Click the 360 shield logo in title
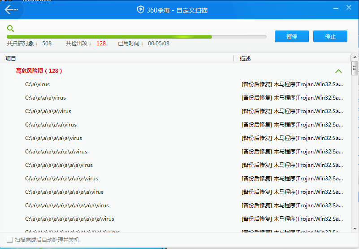This screenshot has width=359, height=249. [x=140, y=10]
